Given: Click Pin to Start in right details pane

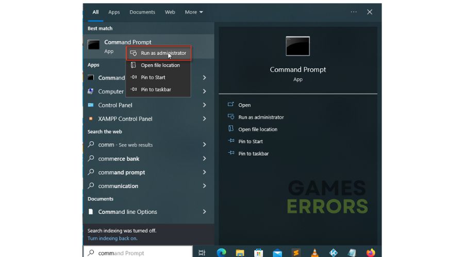Looking at the screenshot, I should (x=251, y=141).
